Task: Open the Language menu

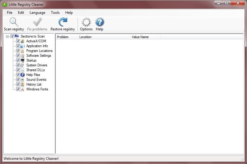Action: 37,13
